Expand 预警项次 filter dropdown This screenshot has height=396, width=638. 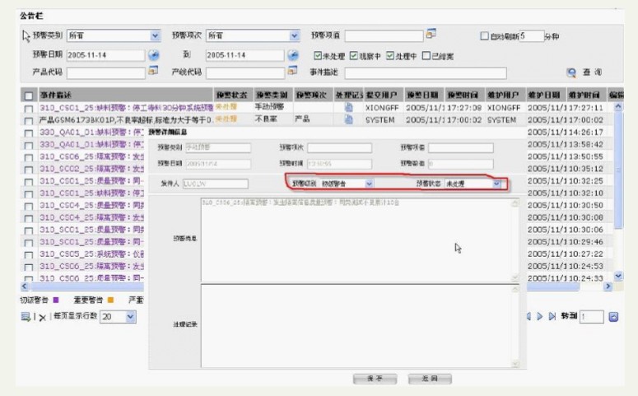pyautogui.click(x=295, y=36)
